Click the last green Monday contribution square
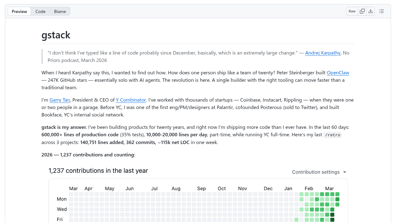This screenshot has height=223, width=396. point(337,199)
